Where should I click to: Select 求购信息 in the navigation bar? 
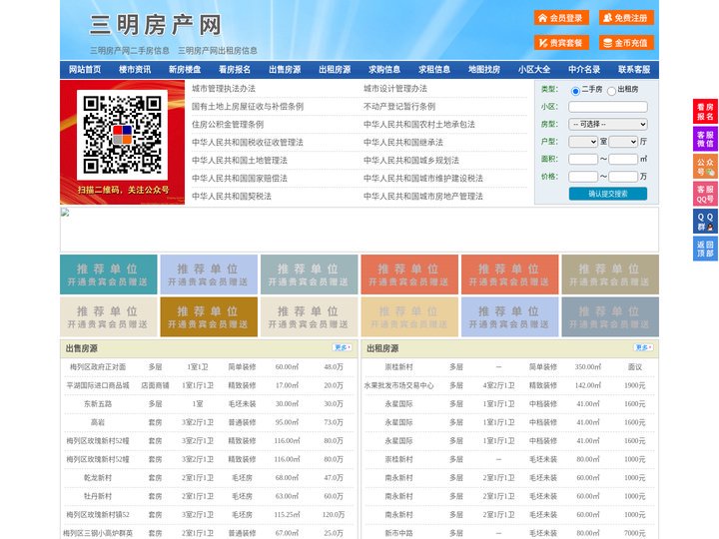click(x=384, y=70)
